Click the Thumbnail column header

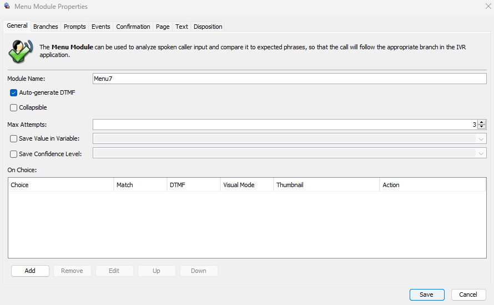(x=326, y=185)
